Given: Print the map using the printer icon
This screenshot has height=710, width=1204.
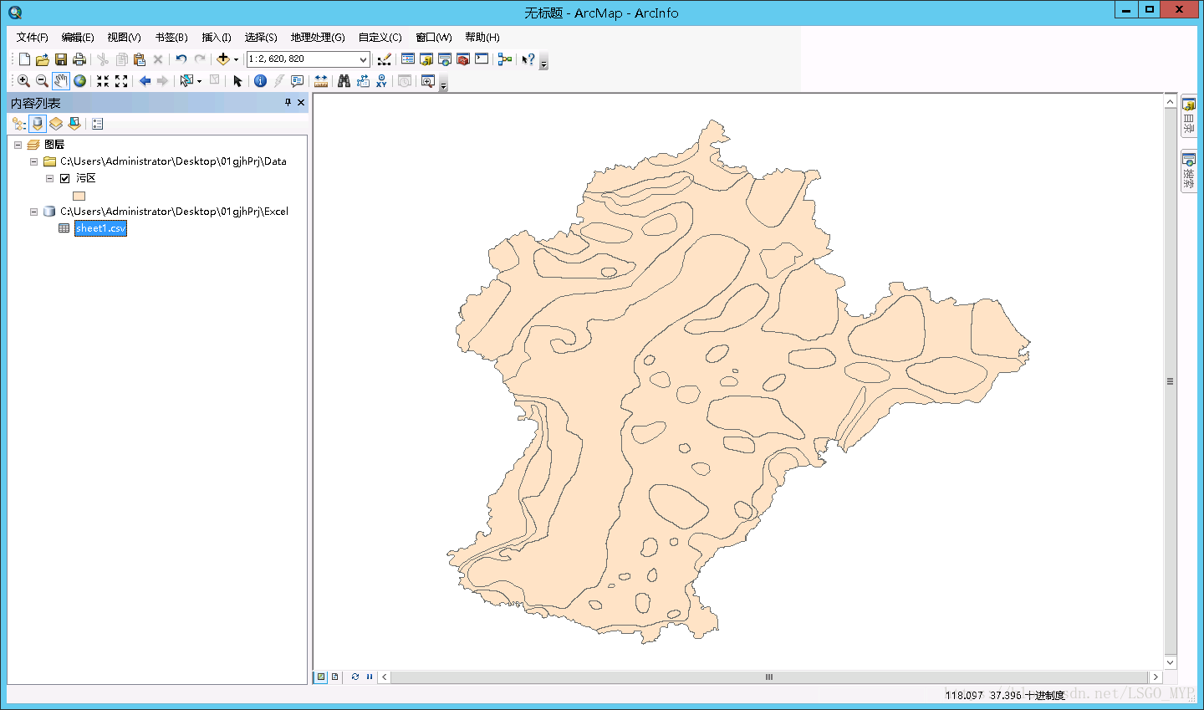Looking at the screenshot, I should (79, 59).
